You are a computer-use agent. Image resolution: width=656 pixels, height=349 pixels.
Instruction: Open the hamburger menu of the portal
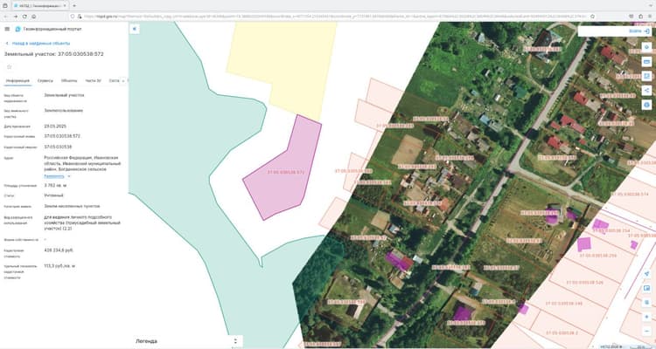pyautogui.click(x=7, y=29)
